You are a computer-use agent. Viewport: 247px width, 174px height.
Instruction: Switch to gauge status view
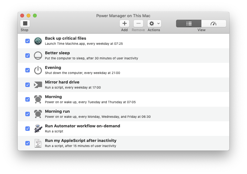click(214, 23)
